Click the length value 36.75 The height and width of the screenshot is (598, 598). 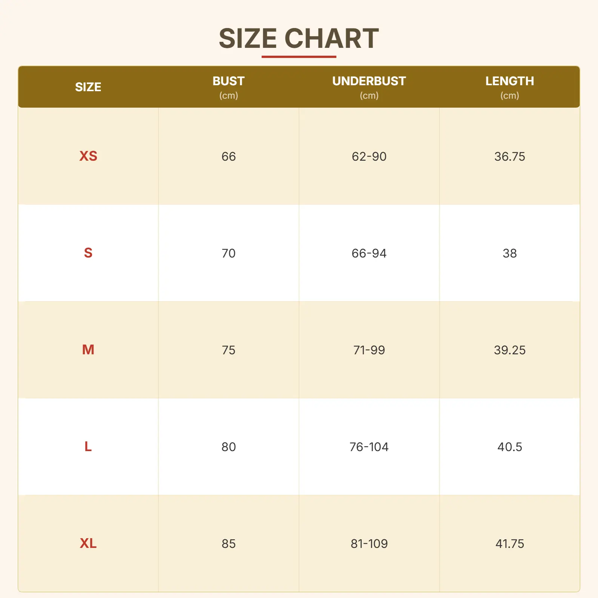(509, 157)
